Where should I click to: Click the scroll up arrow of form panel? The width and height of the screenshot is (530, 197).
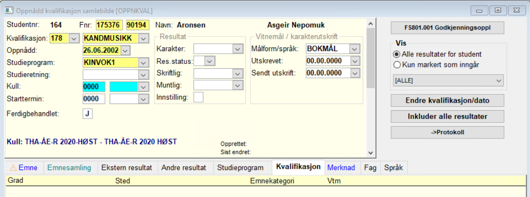click(370, 24)
